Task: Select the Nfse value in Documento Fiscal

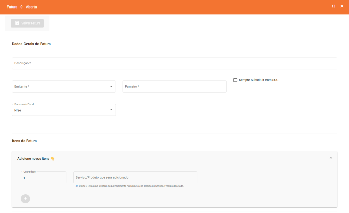Action: pos(18,110)
